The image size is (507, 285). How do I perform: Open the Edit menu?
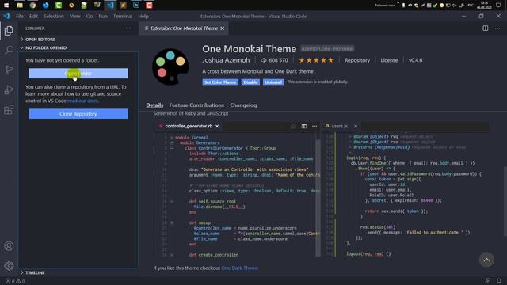[x=33, y=16]
